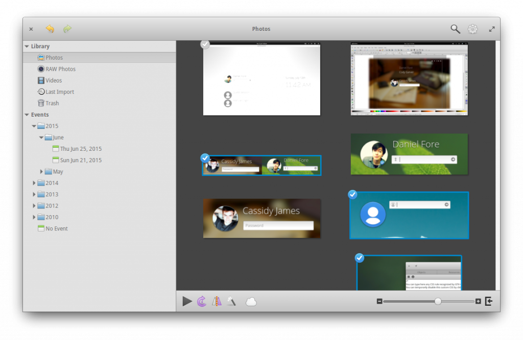The image size is (523, 340).
Task: Click the flip horizontally icon
Action: pyautogui.click(x=217, y=301)
